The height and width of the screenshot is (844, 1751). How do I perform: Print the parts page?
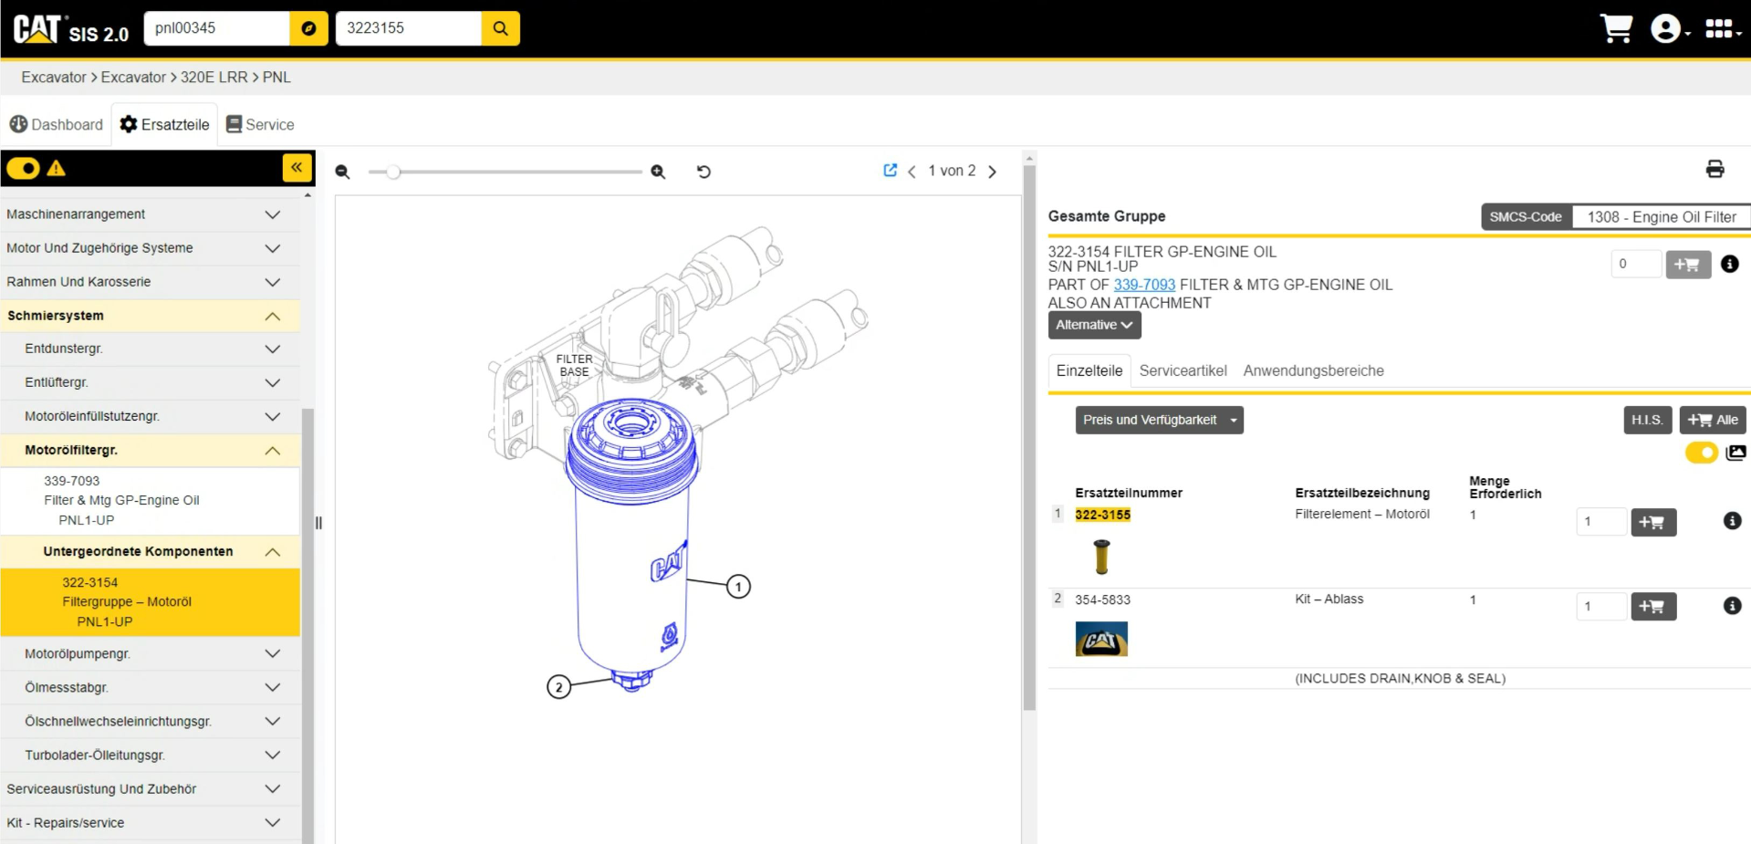(1715, 169)
